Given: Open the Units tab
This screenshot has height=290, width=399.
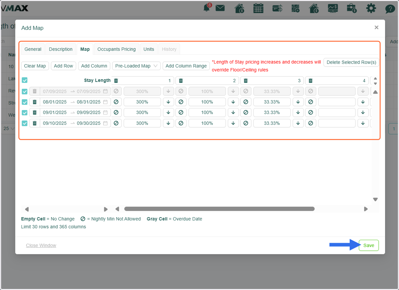Looking at the screenshot, I should [149, 49].
